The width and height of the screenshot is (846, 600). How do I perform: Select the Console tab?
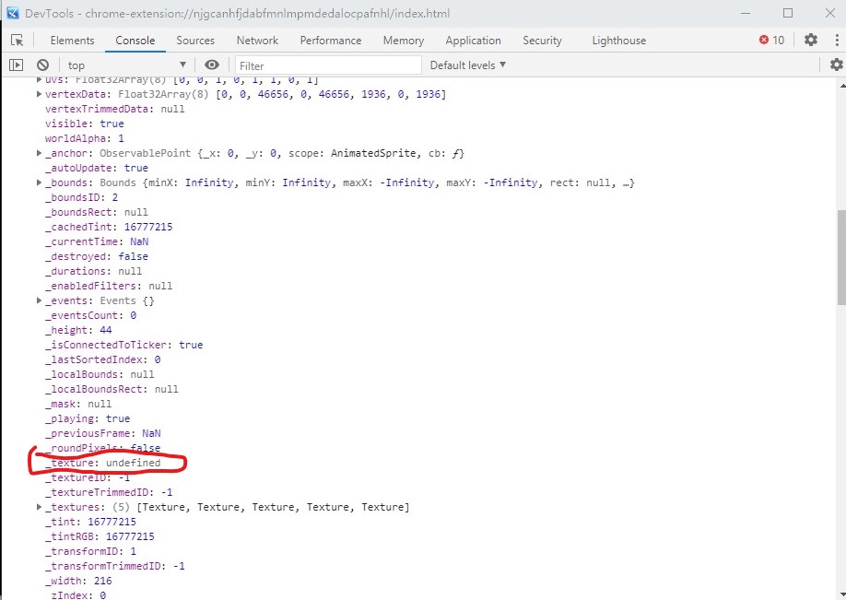(x=135, y=41)
